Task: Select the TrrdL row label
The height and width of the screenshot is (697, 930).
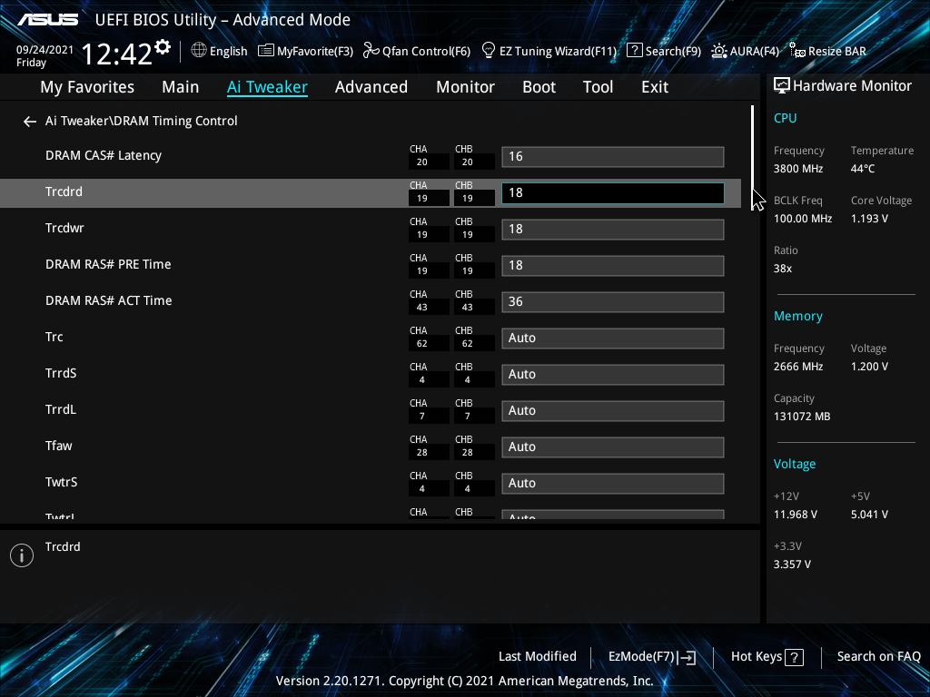Action: [x=61, y=409]
